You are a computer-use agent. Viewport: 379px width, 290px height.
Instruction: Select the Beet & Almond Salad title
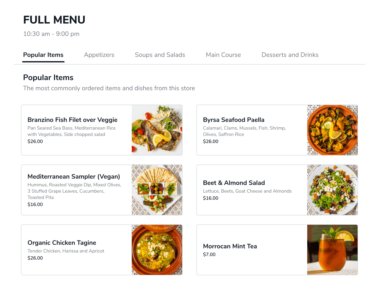(234, 183)
